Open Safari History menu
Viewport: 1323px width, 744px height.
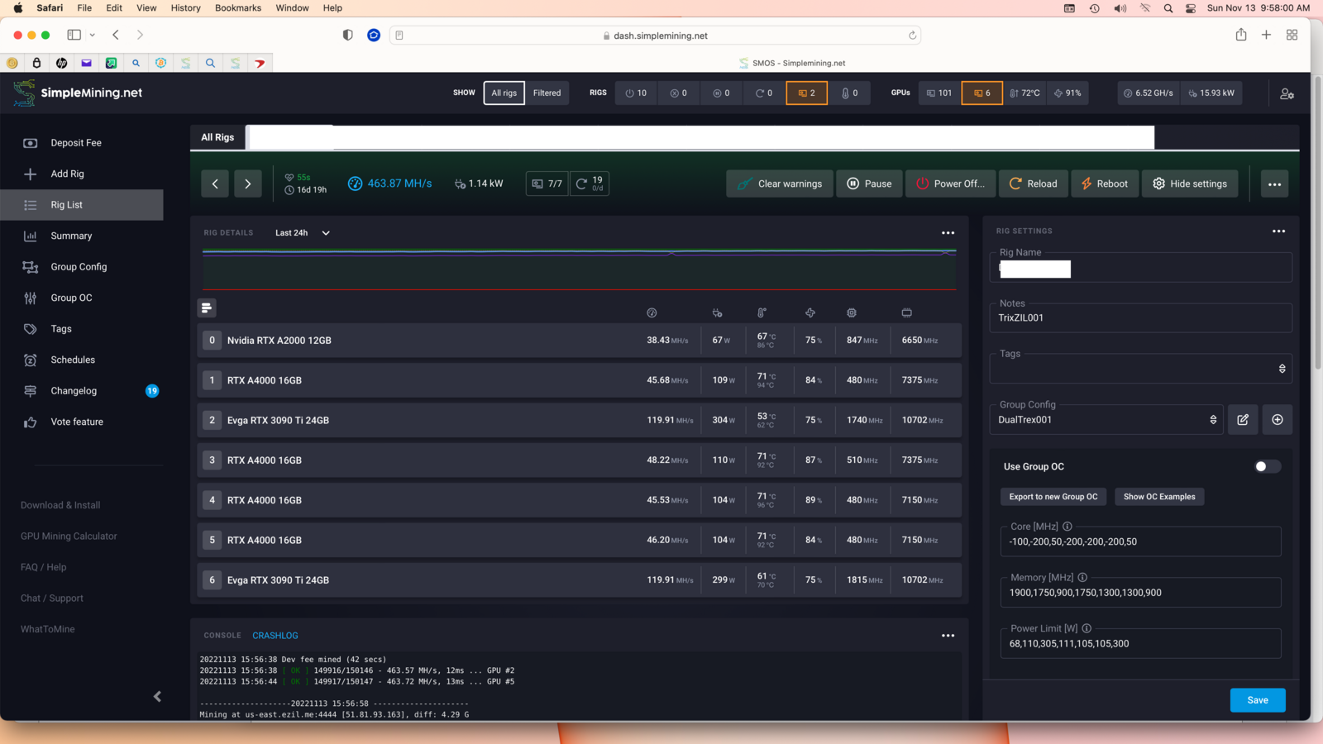185,7
